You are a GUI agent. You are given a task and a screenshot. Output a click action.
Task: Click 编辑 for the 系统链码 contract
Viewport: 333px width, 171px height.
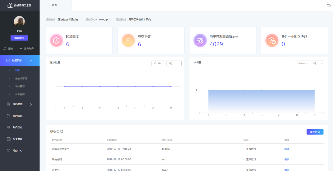pos(287,159)
